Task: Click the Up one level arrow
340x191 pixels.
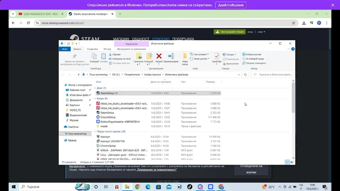Action: coord(79,75)
